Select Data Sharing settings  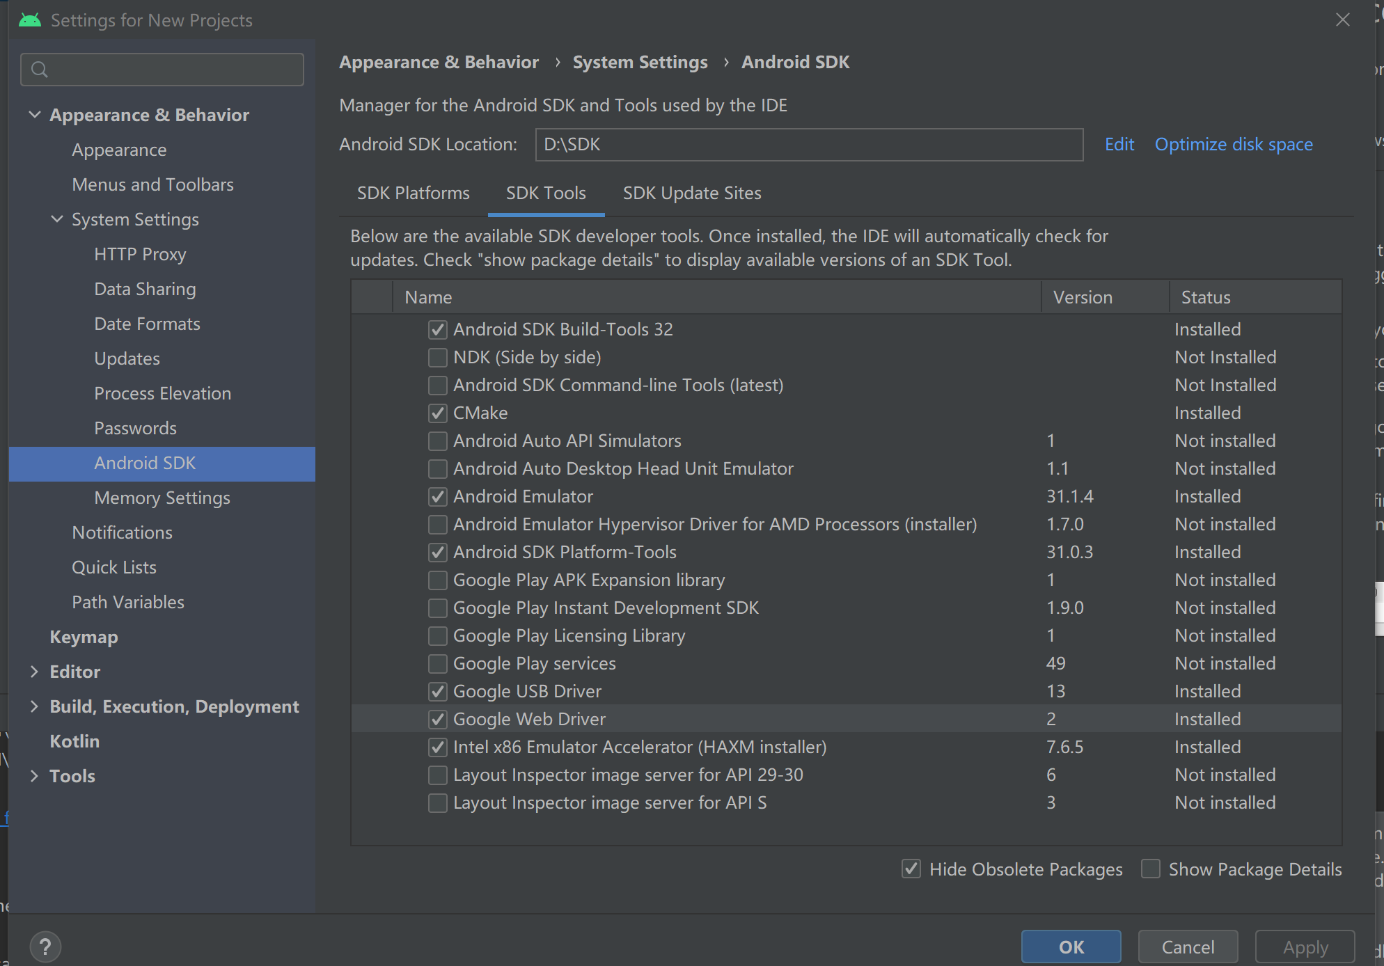click(x=145, y=289)
